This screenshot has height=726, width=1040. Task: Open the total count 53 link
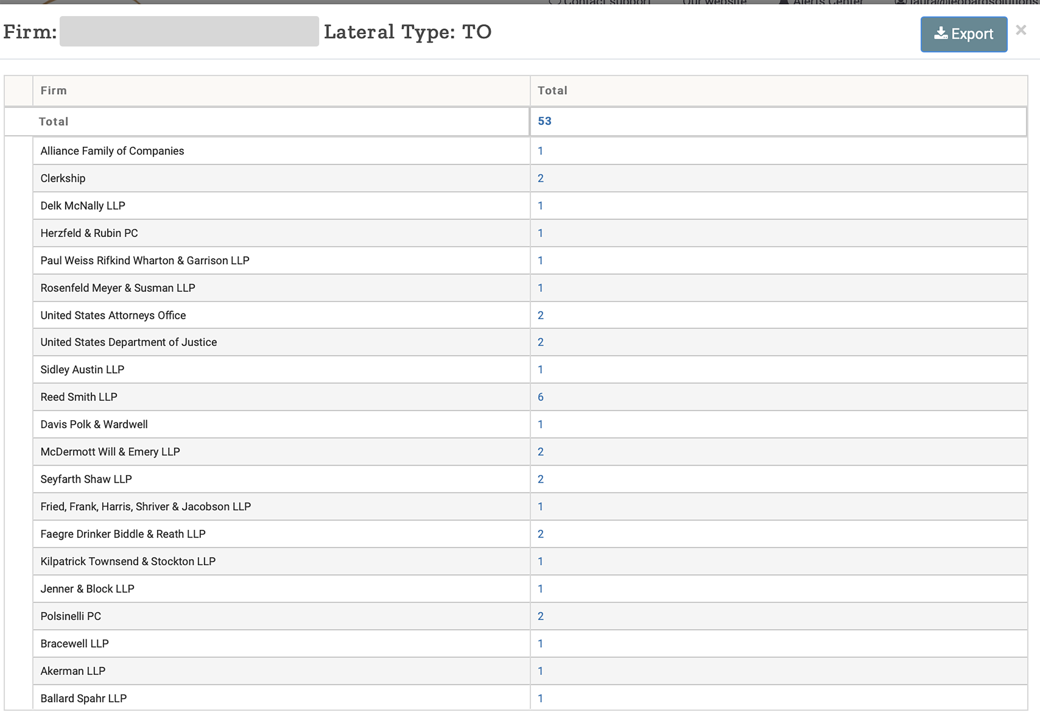tap(545, 121)
